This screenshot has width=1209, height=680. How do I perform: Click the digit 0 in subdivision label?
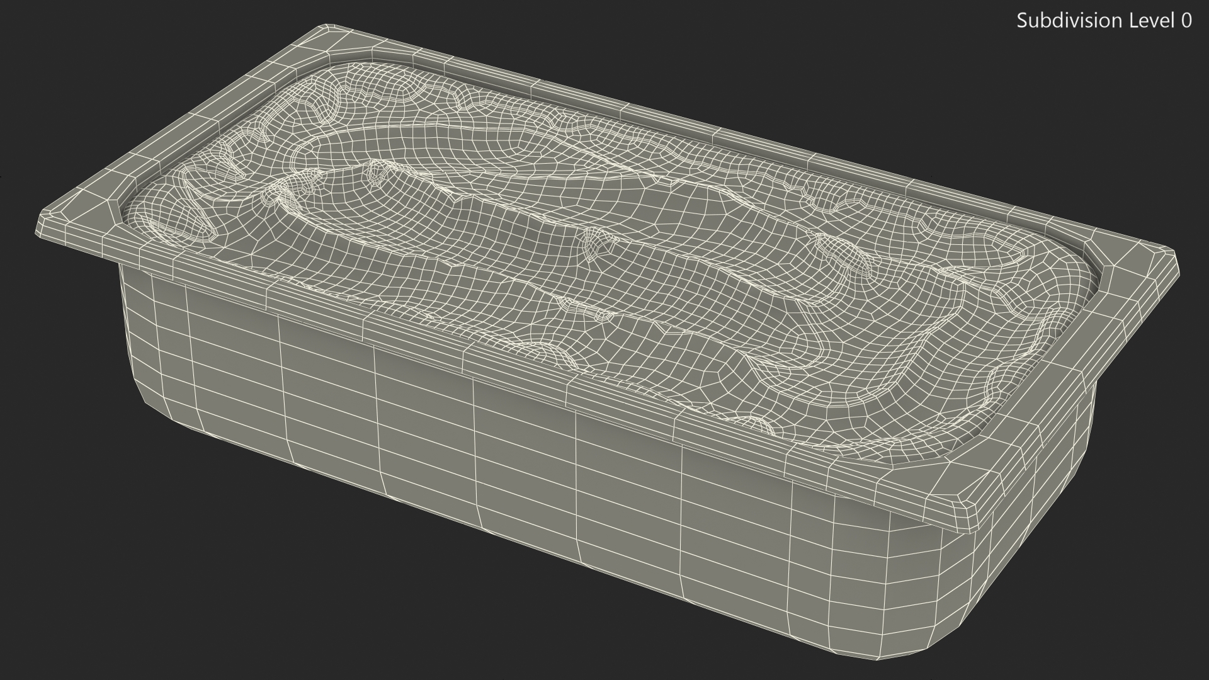[x=1186, y=21]
